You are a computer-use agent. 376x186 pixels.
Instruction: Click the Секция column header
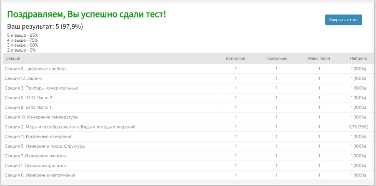(13, 58)
